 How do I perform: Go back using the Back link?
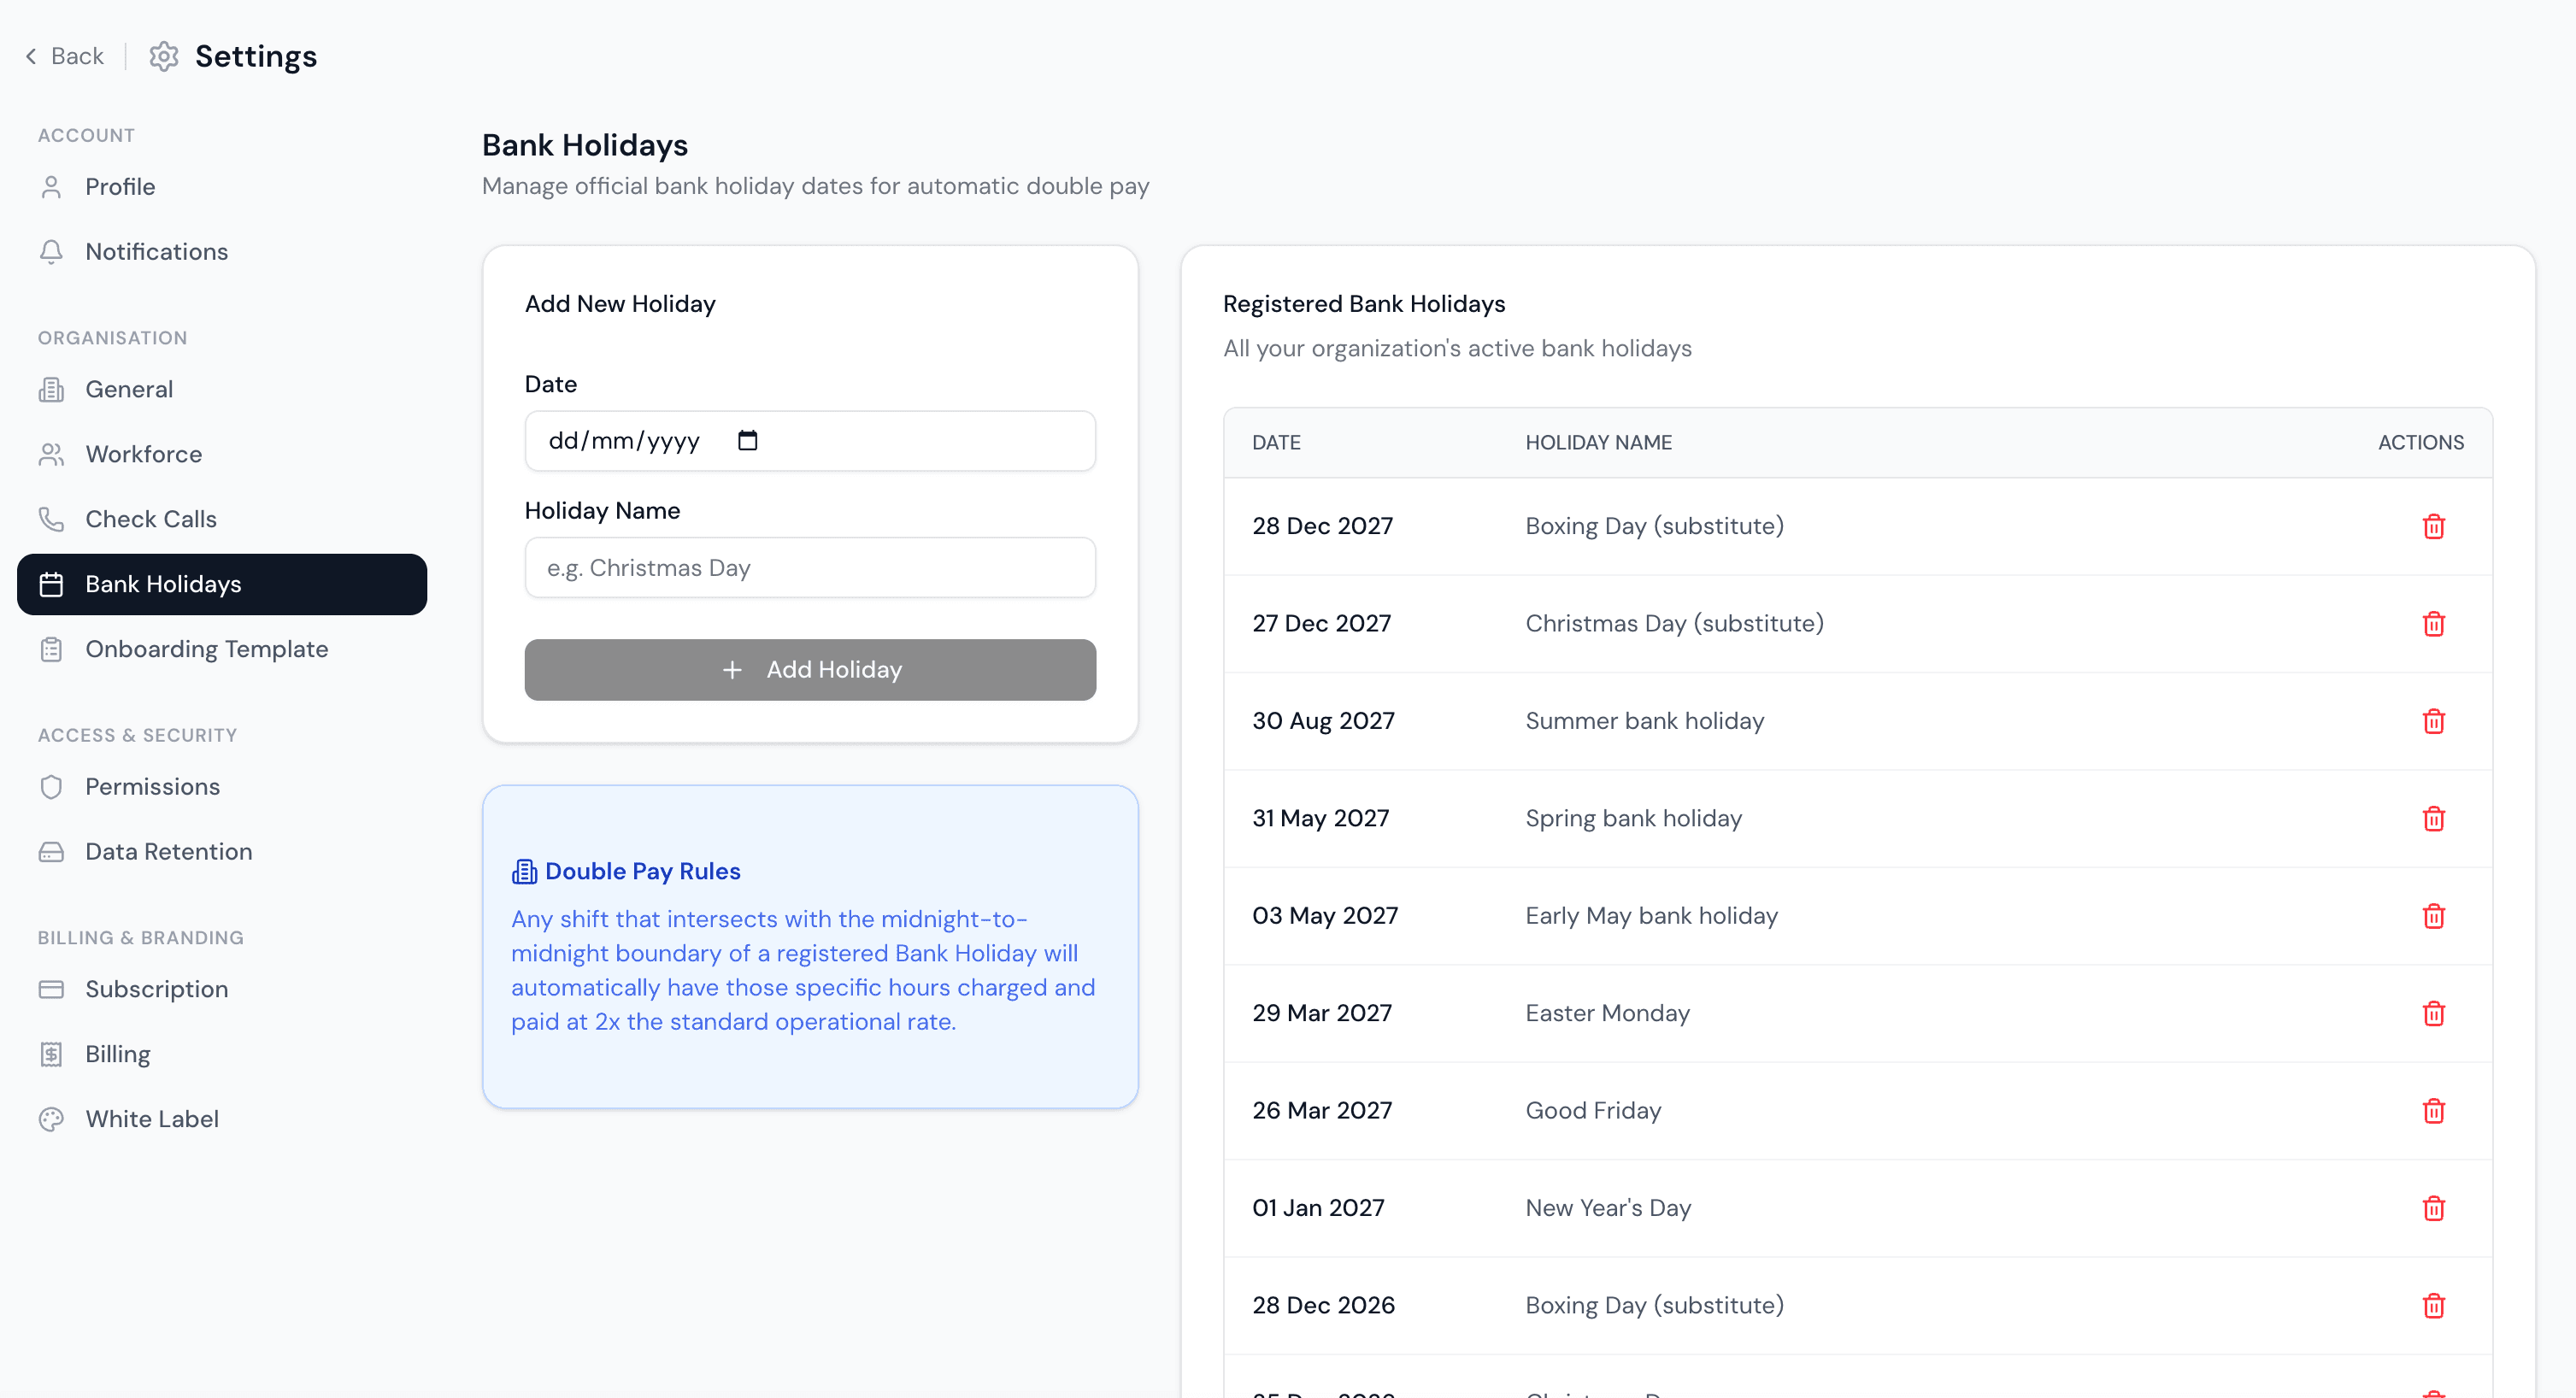64,56
